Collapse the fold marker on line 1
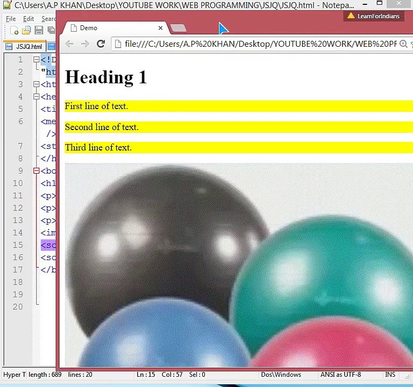Viewport: 413px width, 387px height. point(37,60)
